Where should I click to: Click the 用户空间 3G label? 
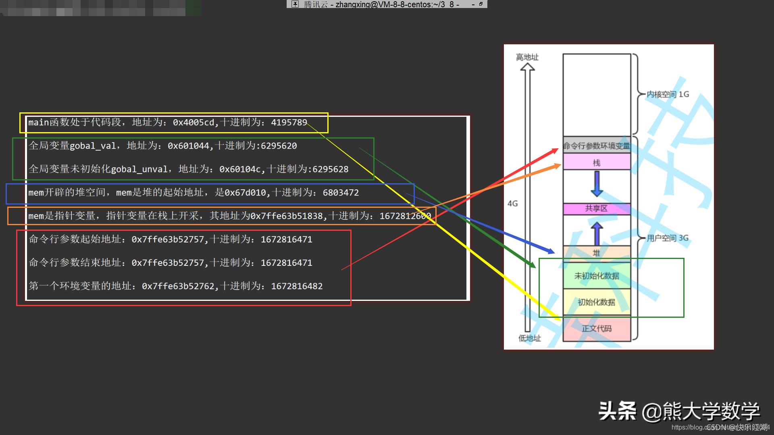668,238
